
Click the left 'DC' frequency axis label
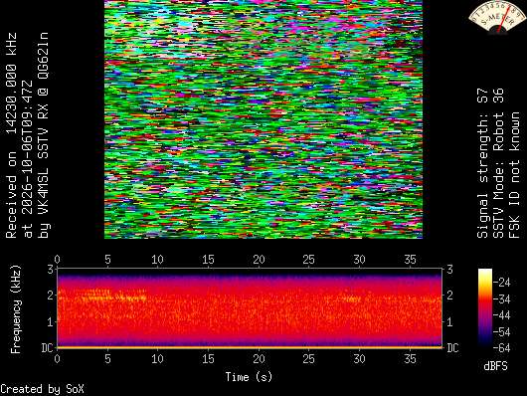point(48,348)
